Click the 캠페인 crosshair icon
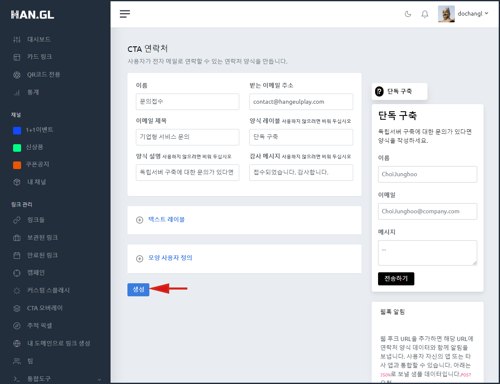The width and height of the screenshot is (500, 384). point(17,273)
